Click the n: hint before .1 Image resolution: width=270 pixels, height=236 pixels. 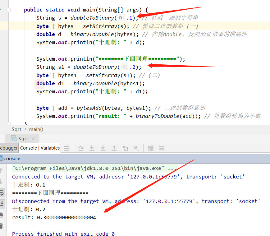121,18
